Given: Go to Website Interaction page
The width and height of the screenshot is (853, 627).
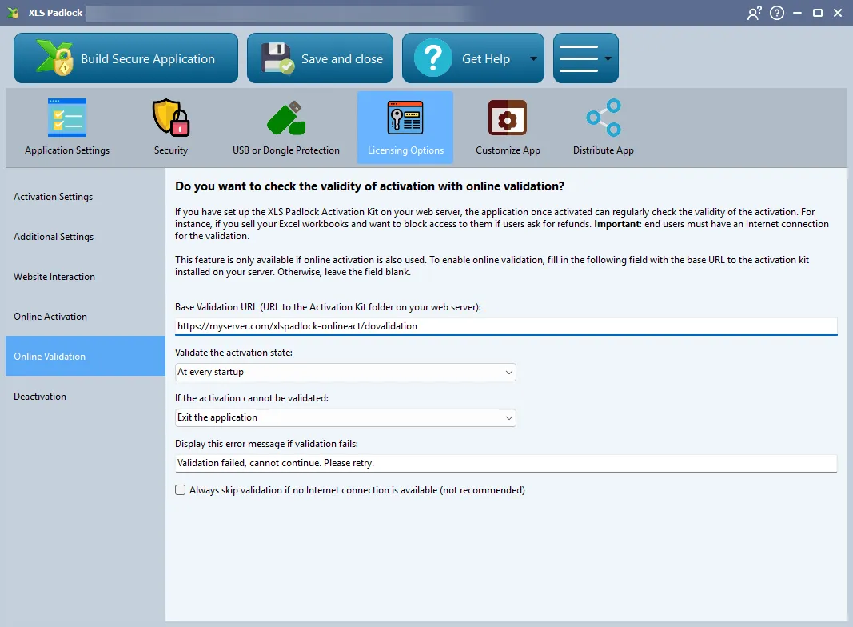Looking at the screenshot, I should click(86, 277).
